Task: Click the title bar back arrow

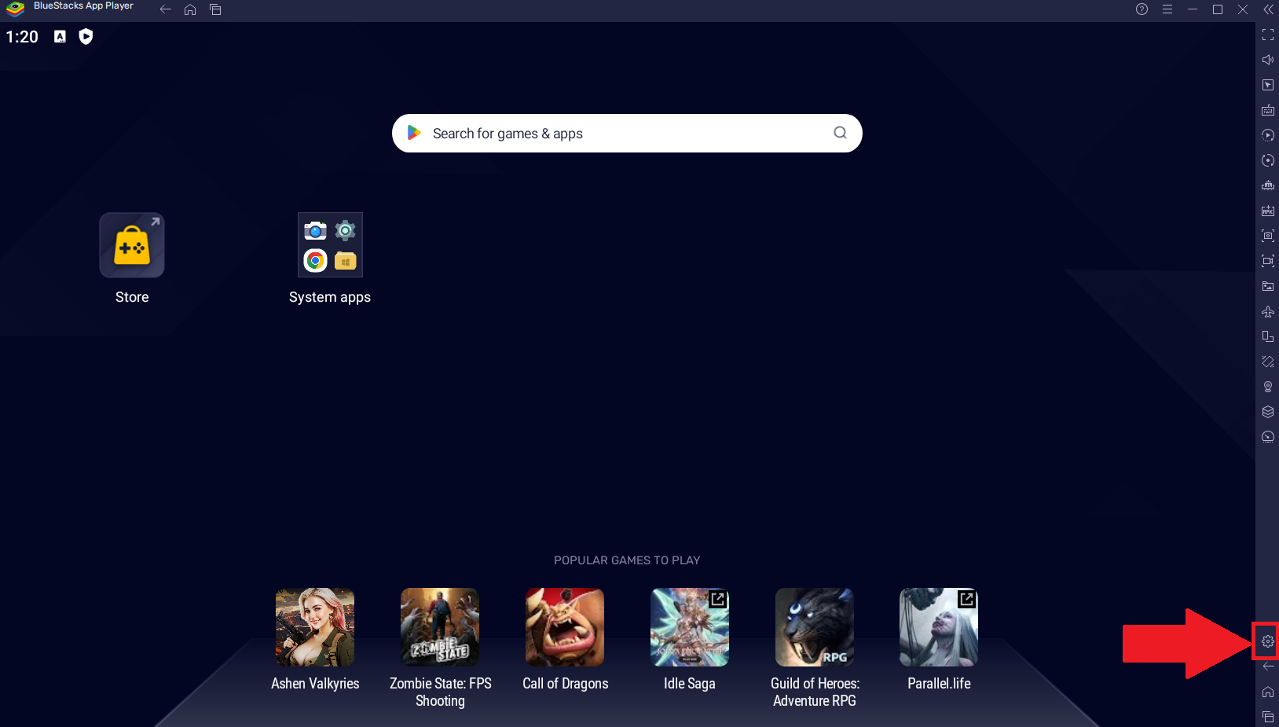Action: tap(165, 9)
